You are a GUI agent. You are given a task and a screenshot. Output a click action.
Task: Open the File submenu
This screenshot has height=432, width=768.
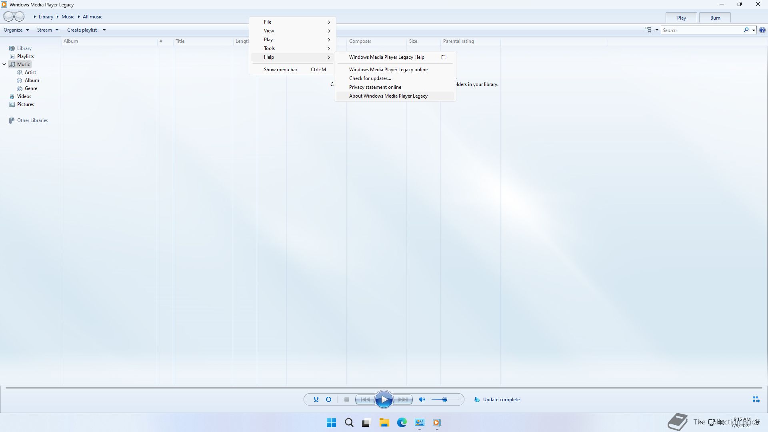(x=292, y=22)
